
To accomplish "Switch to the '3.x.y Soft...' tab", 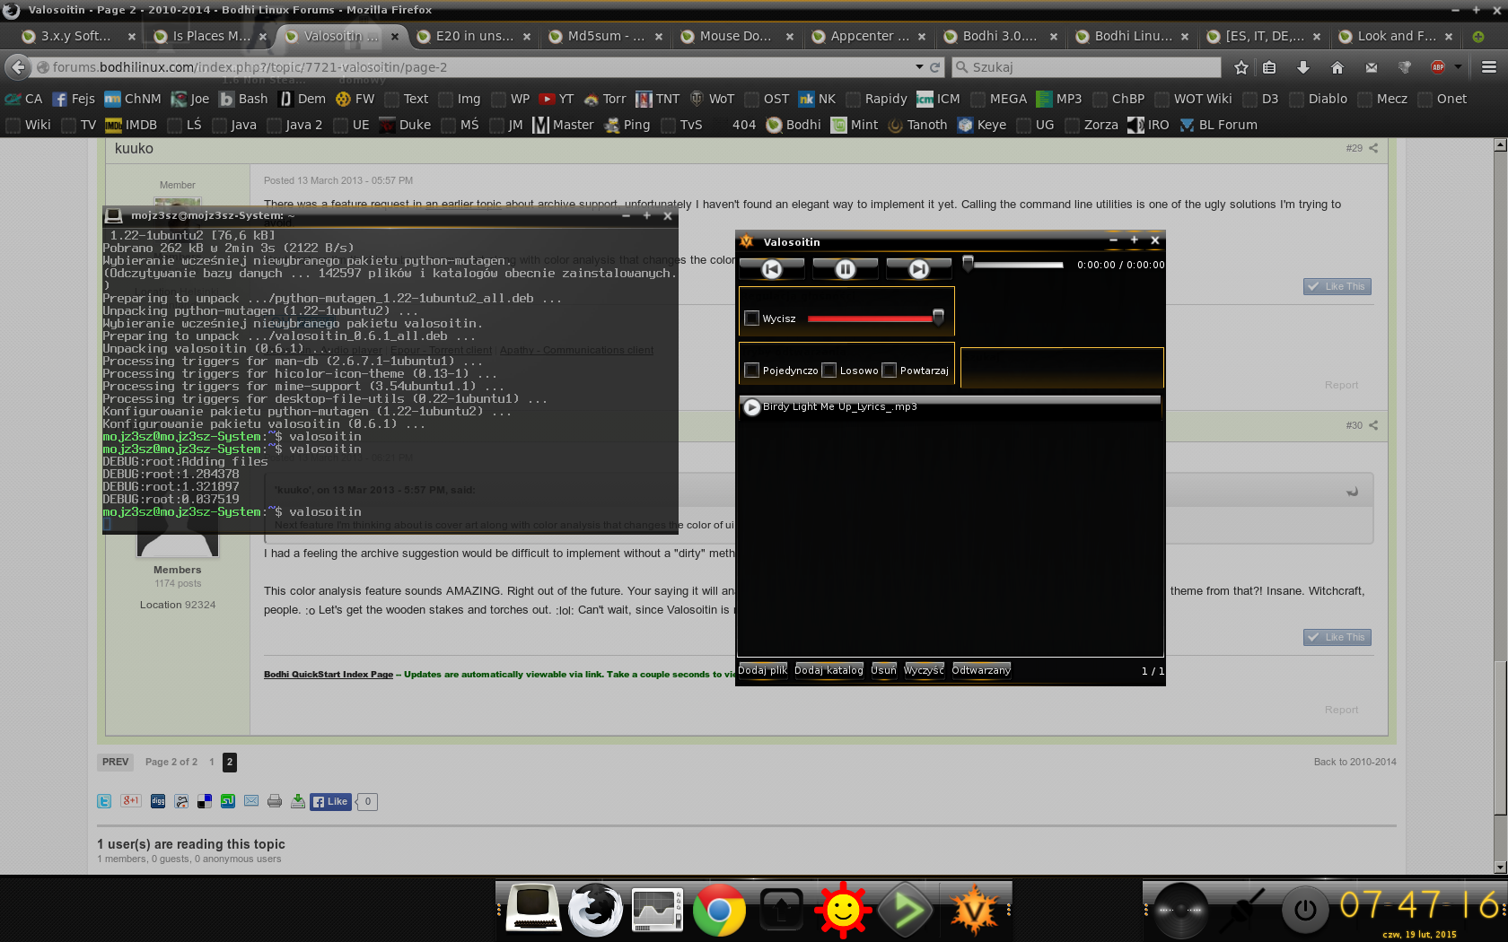I will [76, 36].
